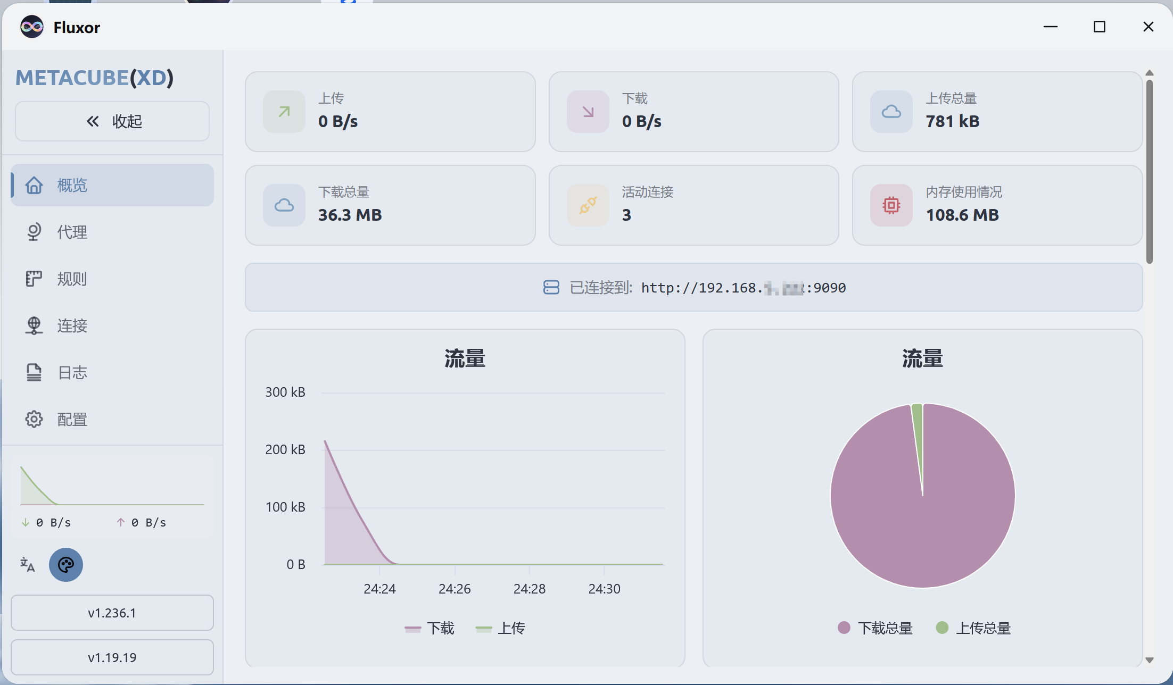This screenshot has width=1173, height=685.
Task: Collapse the sidebar with 收起 button
Action: (112, 121)
